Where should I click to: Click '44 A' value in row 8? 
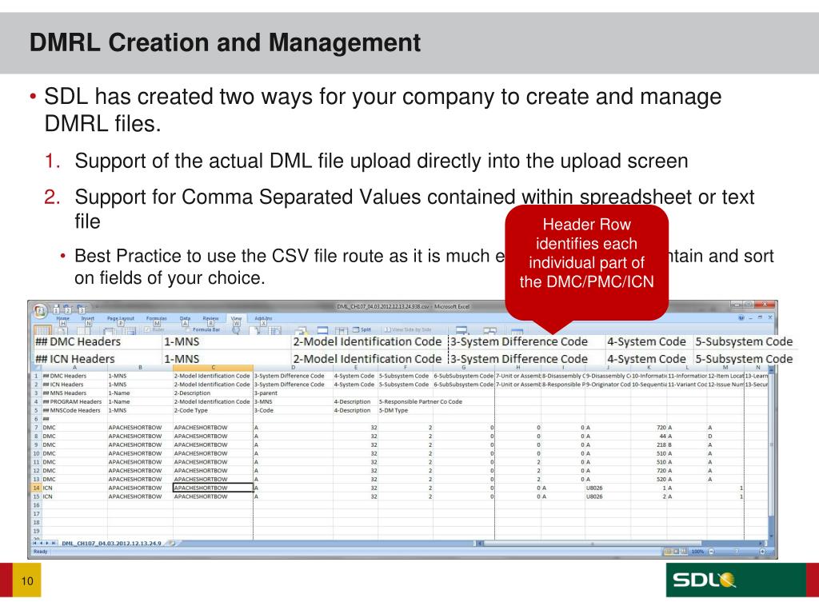click(665, 437)
